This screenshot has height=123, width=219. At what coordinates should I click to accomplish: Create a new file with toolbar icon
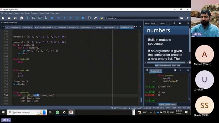tap(3, 18)
